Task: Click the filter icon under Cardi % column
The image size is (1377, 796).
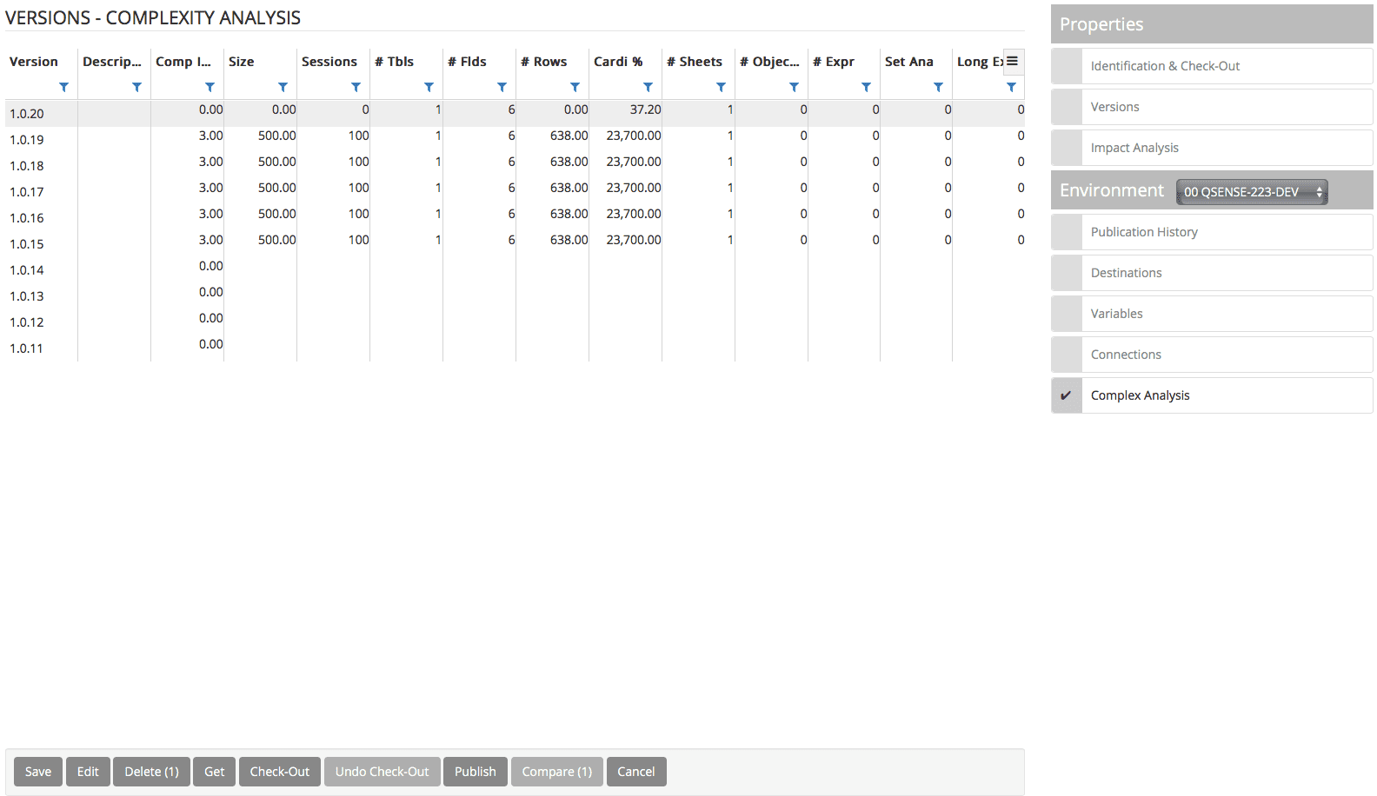Action: [x=648, y=87]
